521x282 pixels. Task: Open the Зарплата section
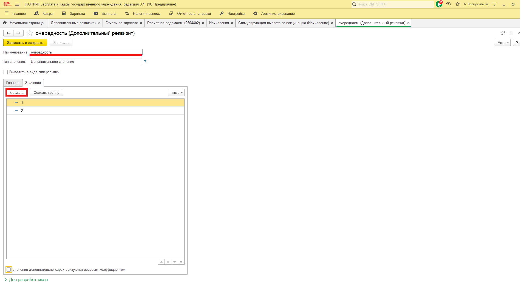pos(73,13)
